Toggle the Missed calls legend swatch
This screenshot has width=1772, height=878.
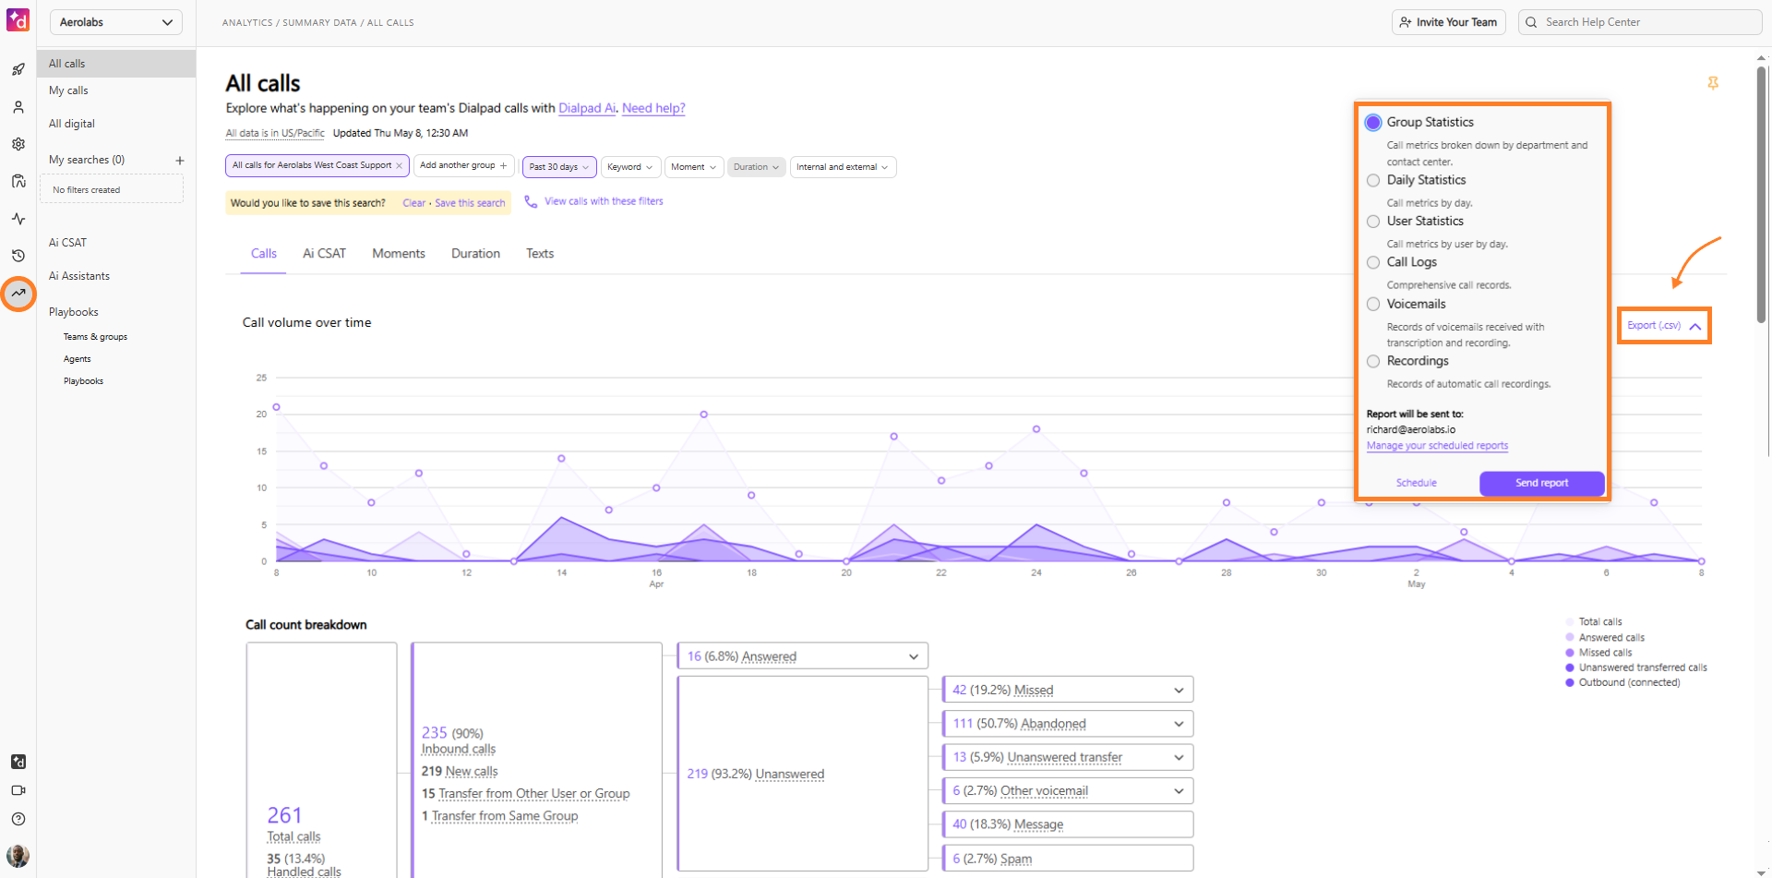[x=1570, y=653]
